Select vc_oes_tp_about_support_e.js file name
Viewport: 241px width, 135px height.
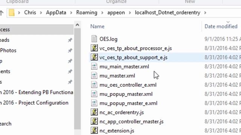point(133,57)
